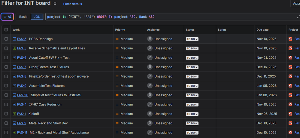
Task: Click the Medium priority icon for FAS-3
Action: [x=117, y=39]
